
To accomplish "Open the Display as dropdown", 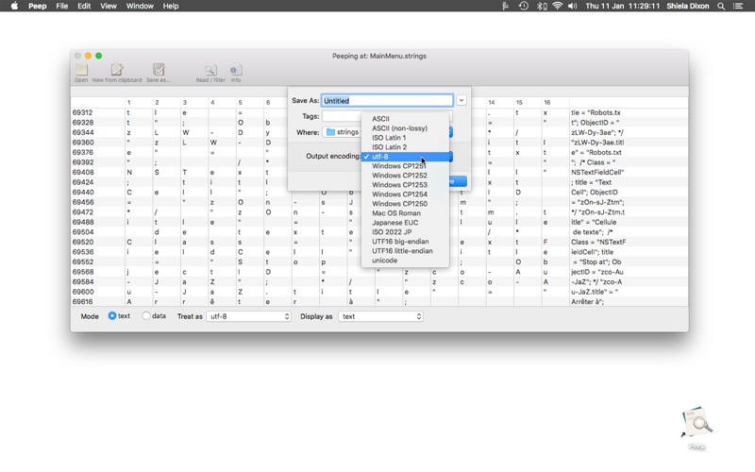I will 381,316.
